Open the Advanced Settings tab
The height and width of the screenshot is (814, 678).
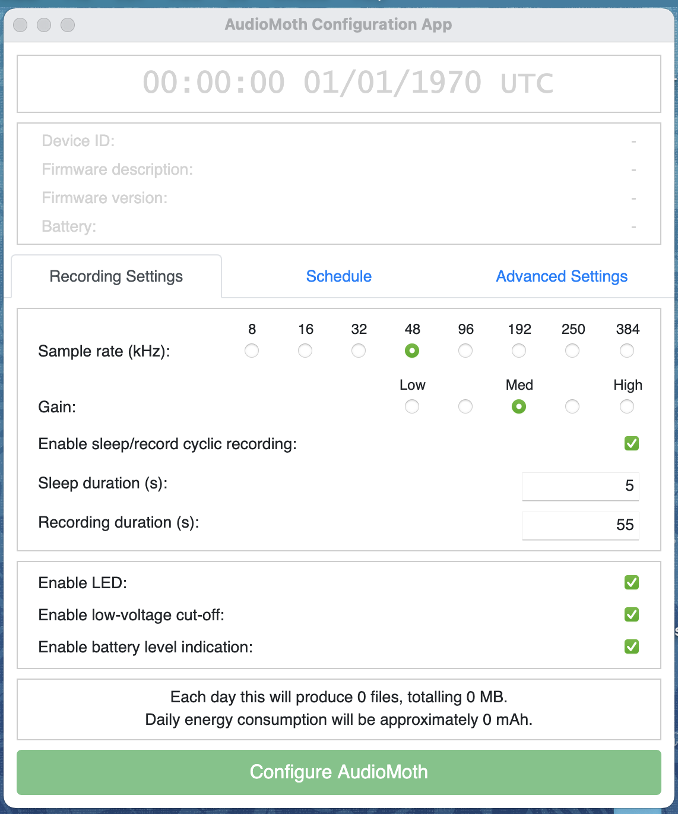[562, 276]
